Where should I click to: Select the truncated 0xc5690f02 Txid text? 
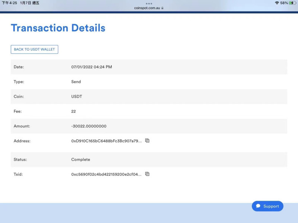(106, 174)
